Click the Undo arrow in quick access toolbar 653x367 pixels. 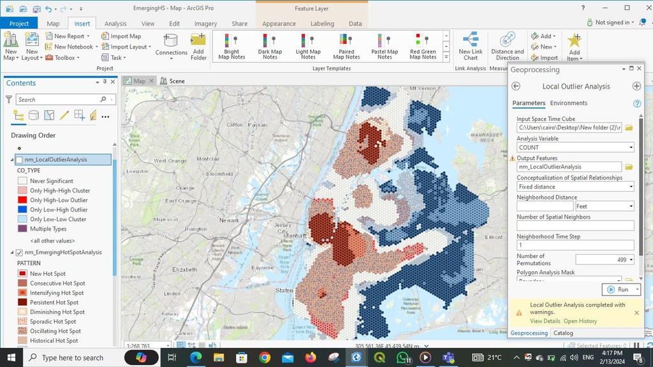pyautogui.click(x=48, y=8)
